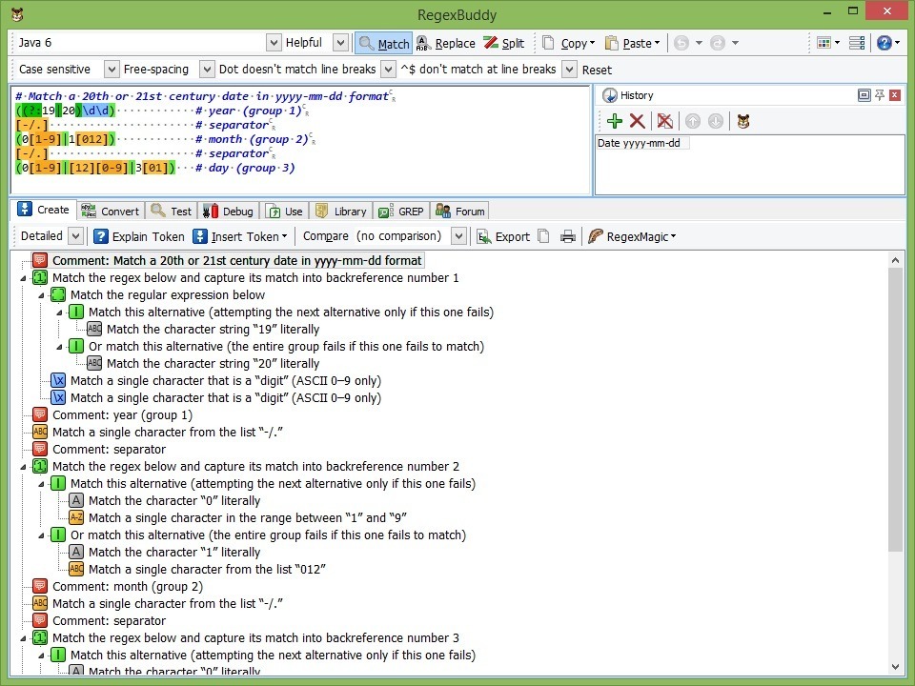Open the Free-spacing mode selector
This screenshot has height=686, width=915.
207,69
